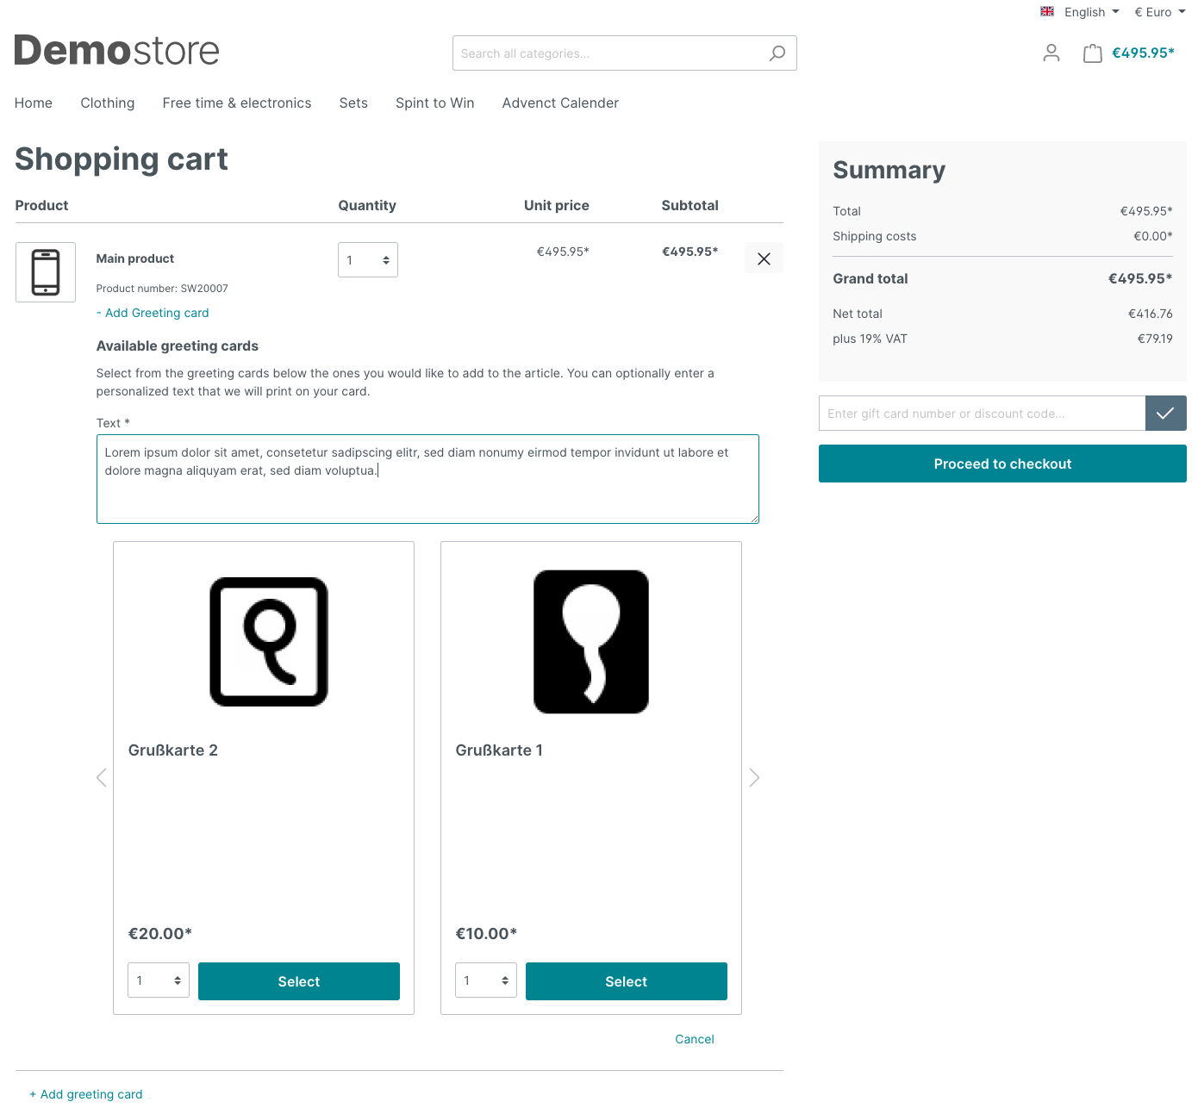Image resolution: width=1198 pixels, height=1108 pixels.
Task: Click the Grußkarte 2 title
Action: [173, 750]
